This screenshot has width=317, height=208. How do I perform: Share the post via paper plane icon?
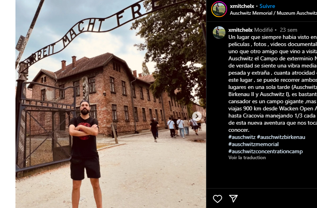pos(233,198)
